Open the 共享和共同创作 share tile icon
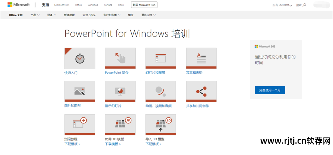Image resolution: width=333 pixels, height=155 pixels. (x=201, y=91)
